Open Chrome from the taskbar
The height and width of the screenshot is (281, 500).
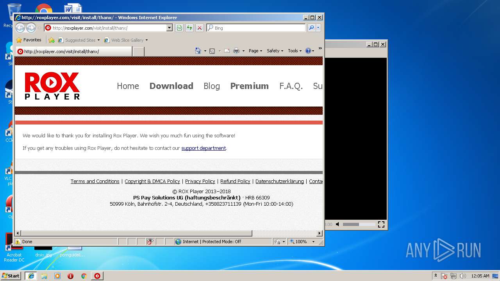[84, 276]
